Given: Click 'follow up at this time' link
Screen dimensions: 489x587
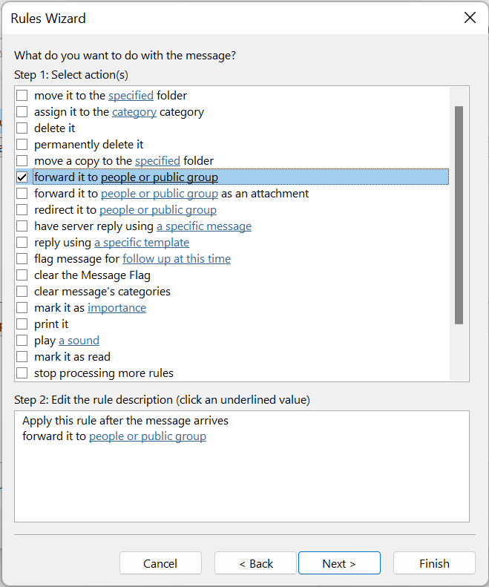Looking at the screenshot, I should click(x=177, y=259).
